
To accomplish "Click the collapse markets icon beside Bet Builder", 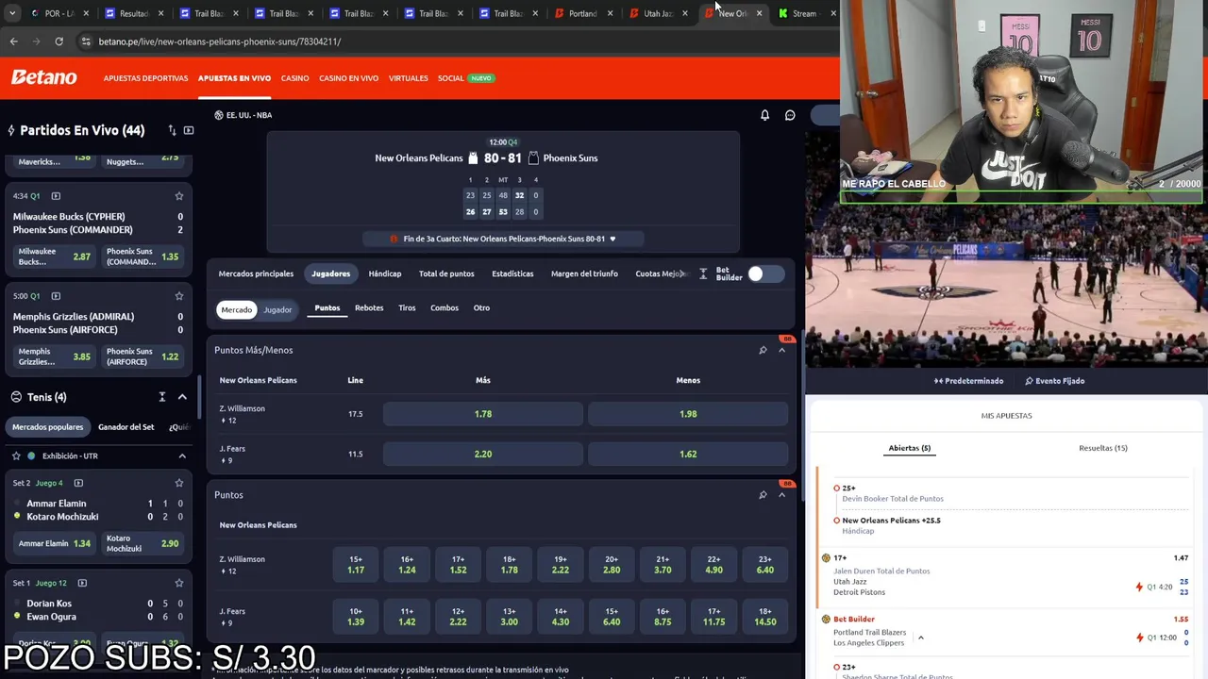I will pyautogui.click(x=703, y=273).
